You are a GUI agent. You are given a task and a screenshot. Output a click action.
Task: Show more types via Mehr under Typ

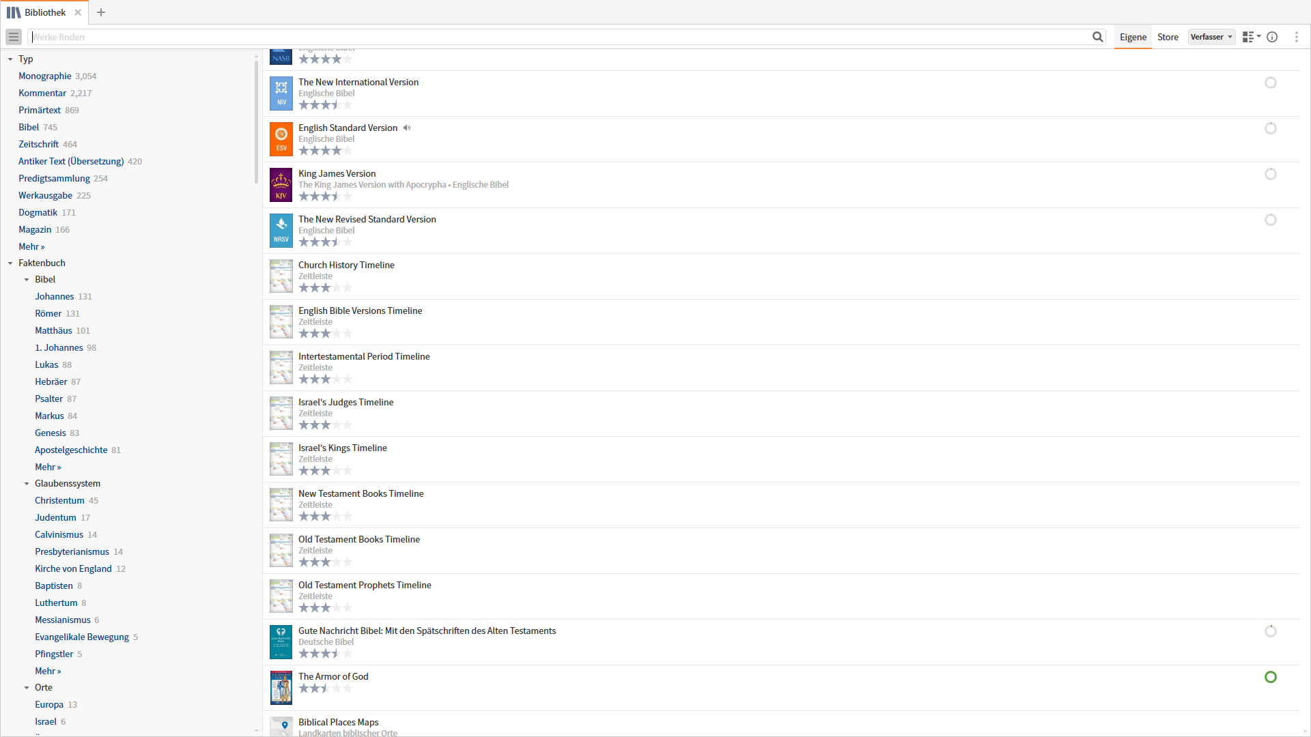coord(31,246)
